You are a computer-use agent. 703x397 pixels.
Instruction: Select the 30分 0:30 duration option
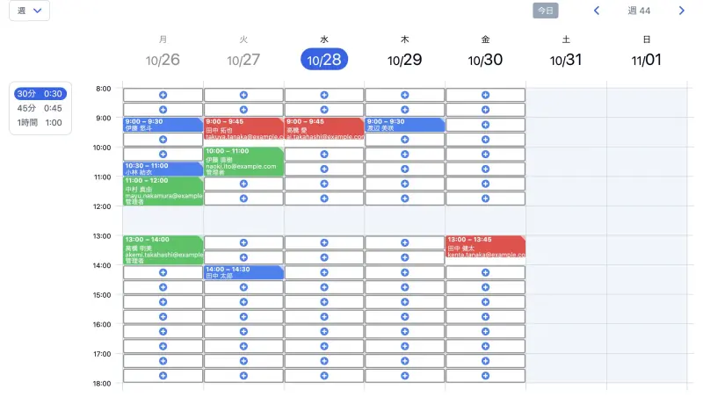pyautogui.click(x=40, y=94)
